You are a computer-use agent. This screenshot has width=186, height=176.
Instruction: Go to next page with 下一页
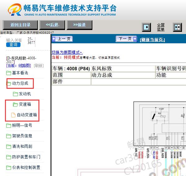click(126, 39)
